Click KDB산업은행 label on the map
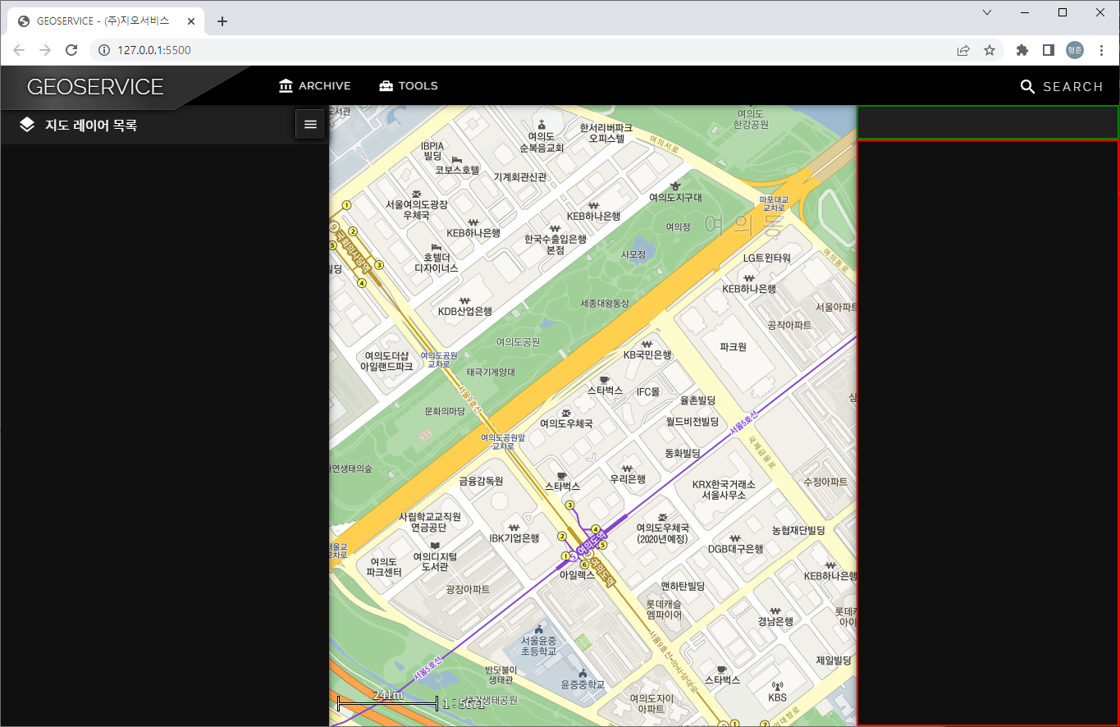Viewport: 1120px width, 727px height. [464, 312]
